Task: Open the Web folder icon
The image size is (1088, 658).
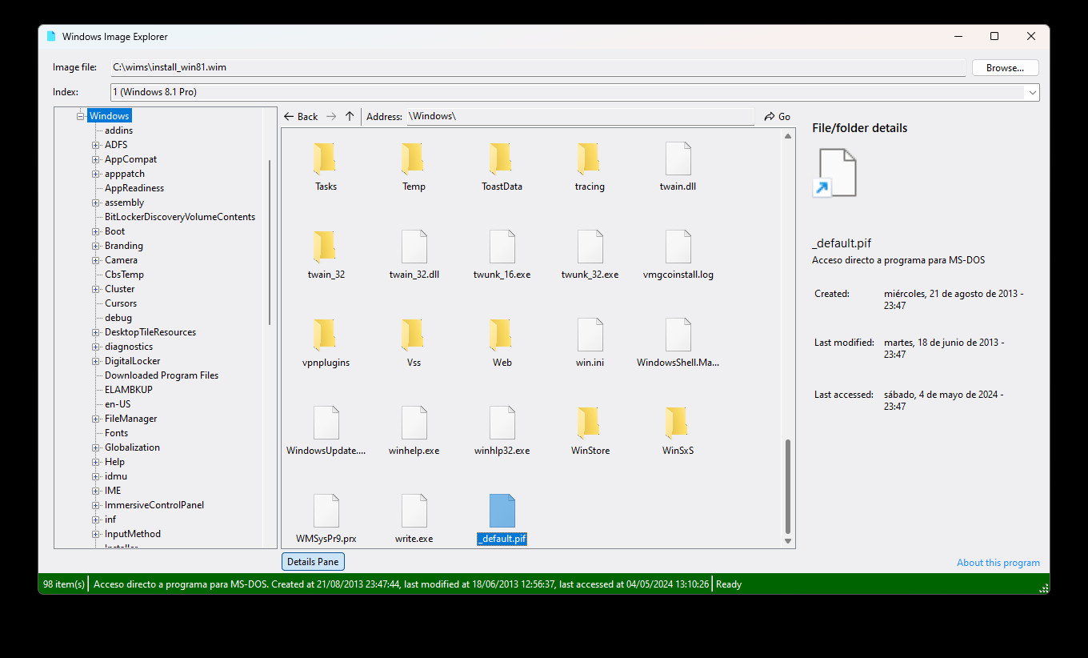Action: click(x=501, y=335)
